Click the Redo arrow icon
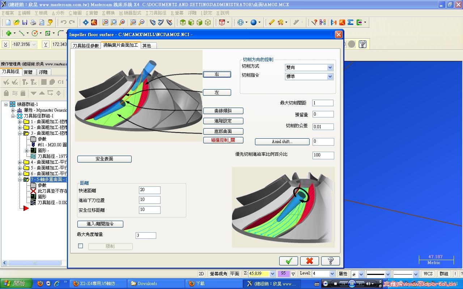The image size is (463, 289). [x=72, y=22]
